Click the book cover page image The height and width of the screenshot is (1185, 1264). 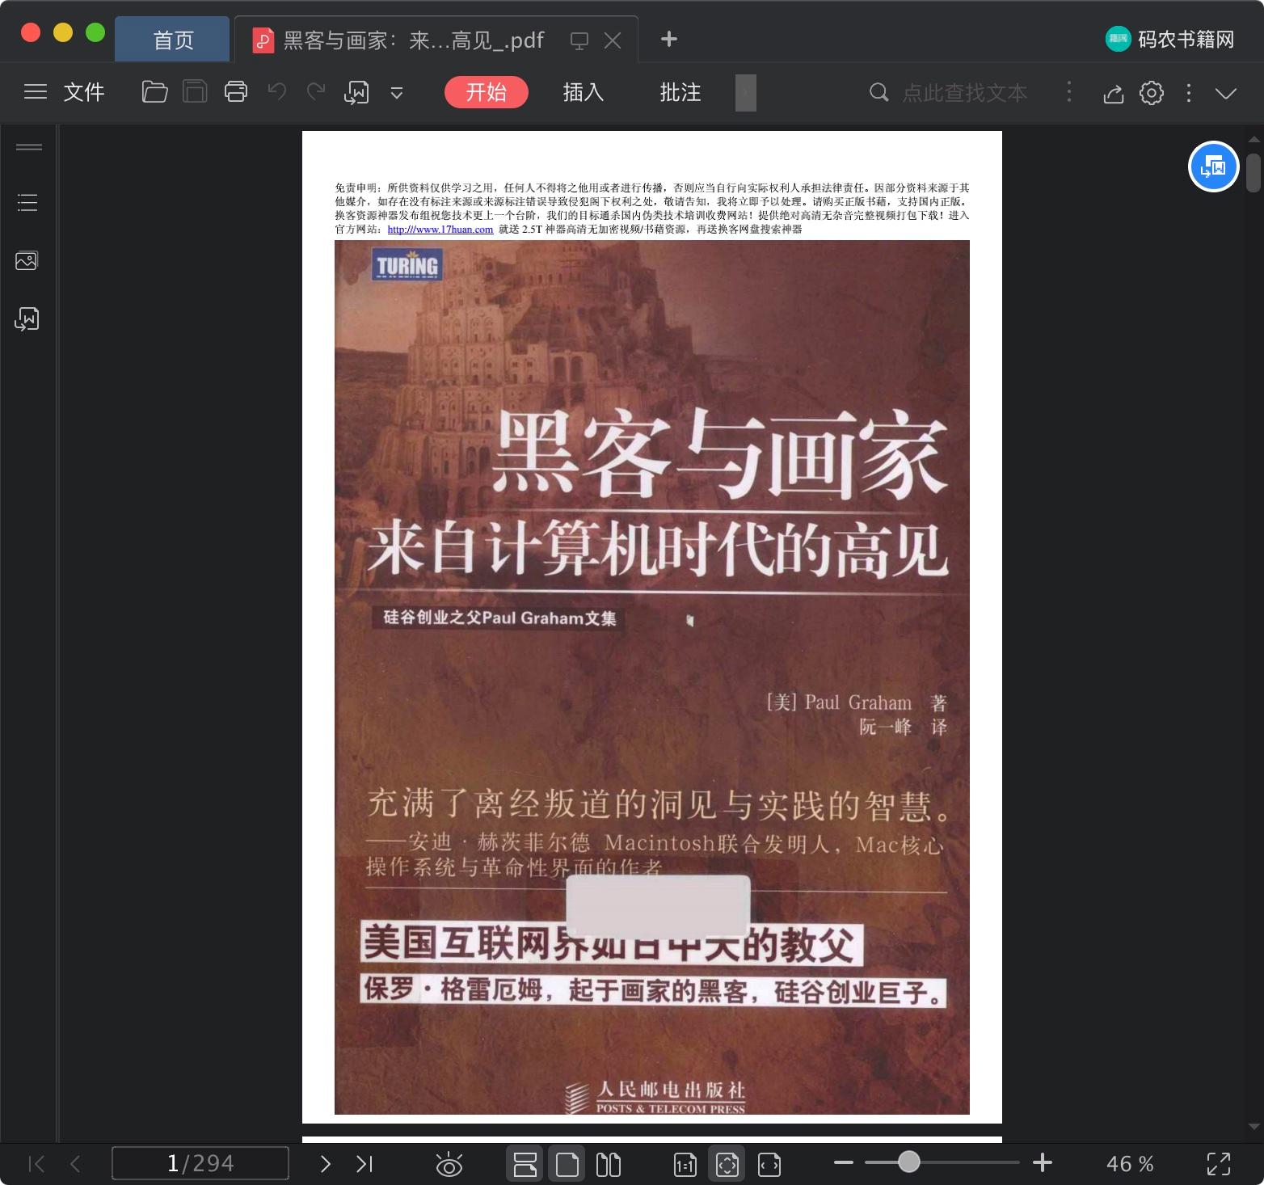(652, 677)
